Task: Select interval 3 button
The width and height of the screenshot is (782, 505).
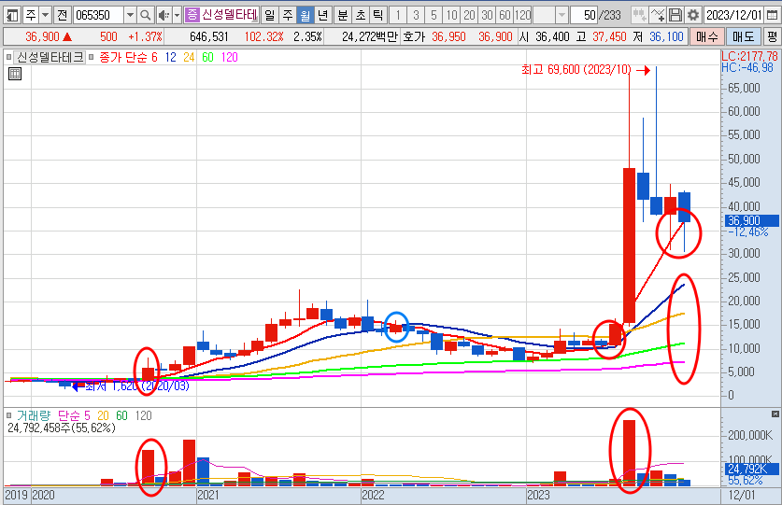Action: [x=416, y=16]
